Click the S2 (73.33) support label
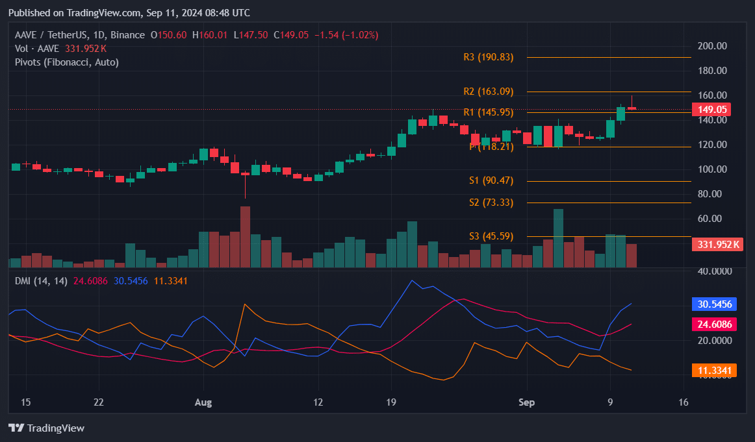The image size is (755, 442). point(491,203)
